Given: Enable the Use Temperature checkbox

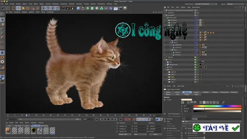Looking at the screenshot, I should click(182, 114).
